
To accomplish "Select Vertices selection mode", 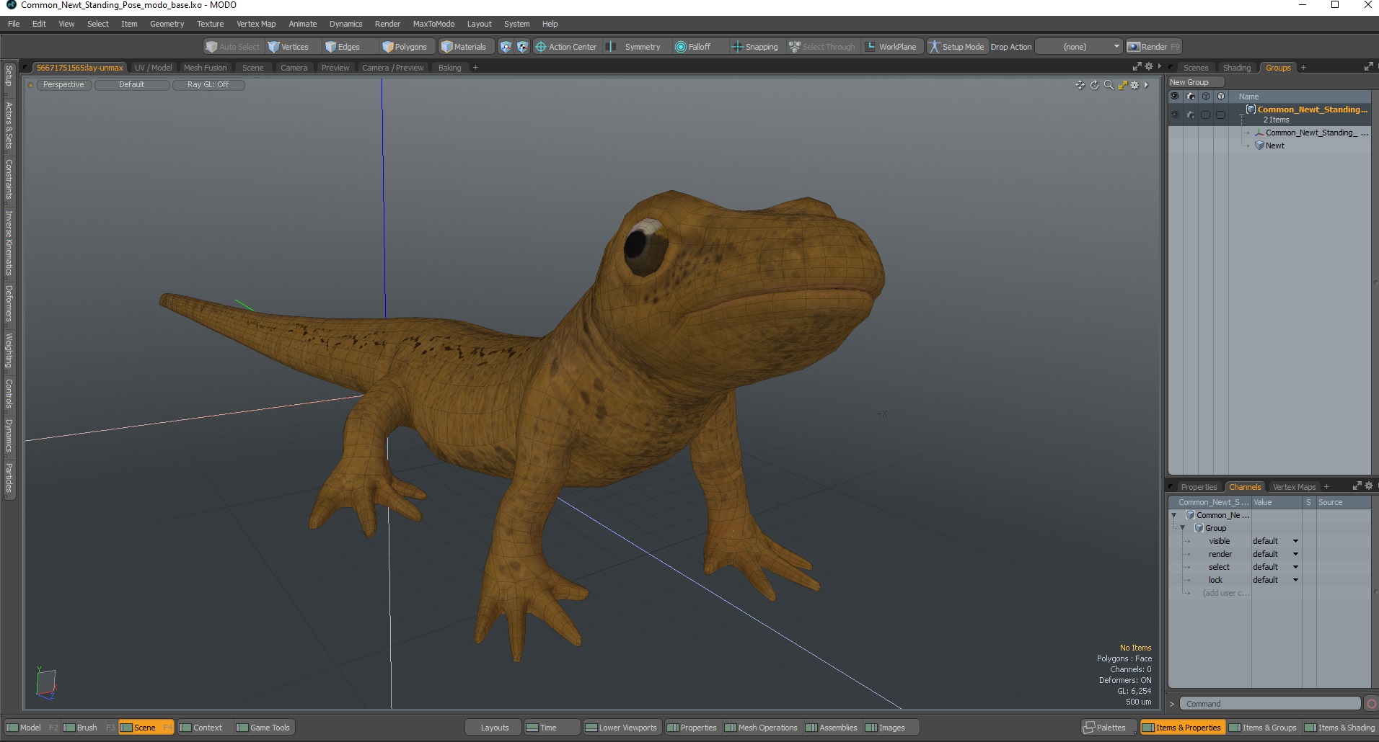I will point(288,47).
